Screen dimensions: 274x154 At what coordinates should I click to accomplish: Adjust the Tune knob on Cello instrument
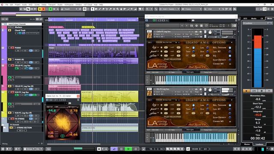[x=210, y=33]
